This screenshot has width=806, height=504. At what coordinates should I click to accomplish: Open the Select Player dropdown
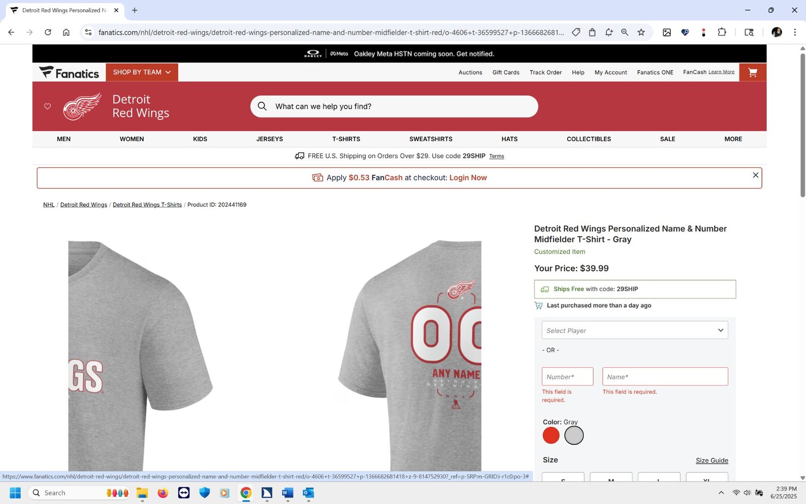pyautogui.click(x=635, y=330)
